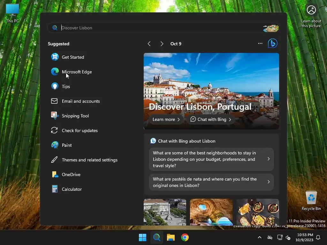Click the Check for updates icon

click(x=54, y=130)
